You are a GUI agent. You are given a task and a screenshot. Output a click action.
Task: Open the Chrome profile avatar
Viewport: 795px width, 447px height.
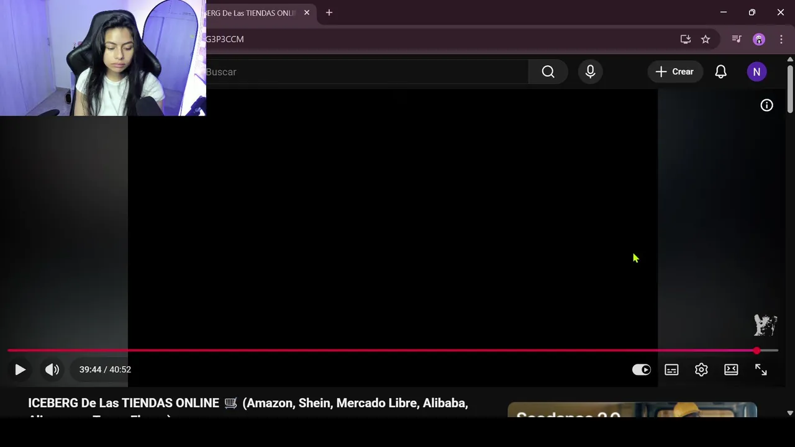[759, 39]
